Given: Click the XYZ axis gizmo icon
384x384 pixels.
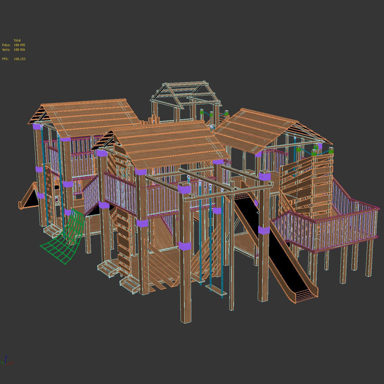Looking at the screenshot, I should point(6,360).
